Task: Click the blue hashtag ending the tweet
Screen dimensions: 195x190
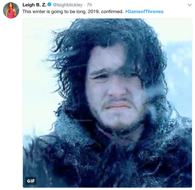Action: (144, 11)
